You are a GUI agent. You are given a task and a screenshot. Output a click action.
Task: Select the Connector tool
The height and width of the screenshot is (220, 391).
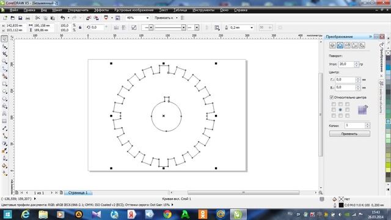pos(4,136)
